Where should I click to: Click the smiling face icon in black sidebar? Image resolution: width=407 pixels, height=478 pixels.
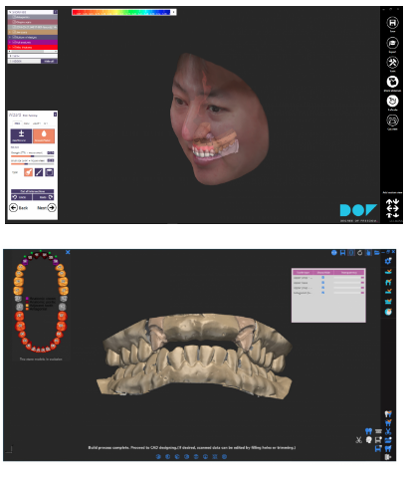tap(392, 101)
